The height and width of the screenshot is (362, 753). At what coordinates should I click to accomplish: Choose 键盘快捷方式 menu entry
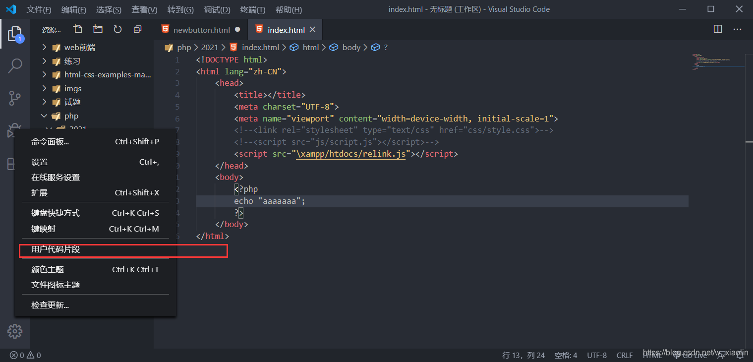(95, 213)
